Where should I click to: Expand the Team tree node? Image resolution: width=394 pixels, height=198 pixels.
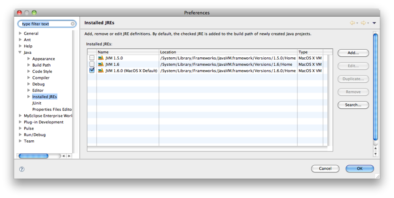20,141
